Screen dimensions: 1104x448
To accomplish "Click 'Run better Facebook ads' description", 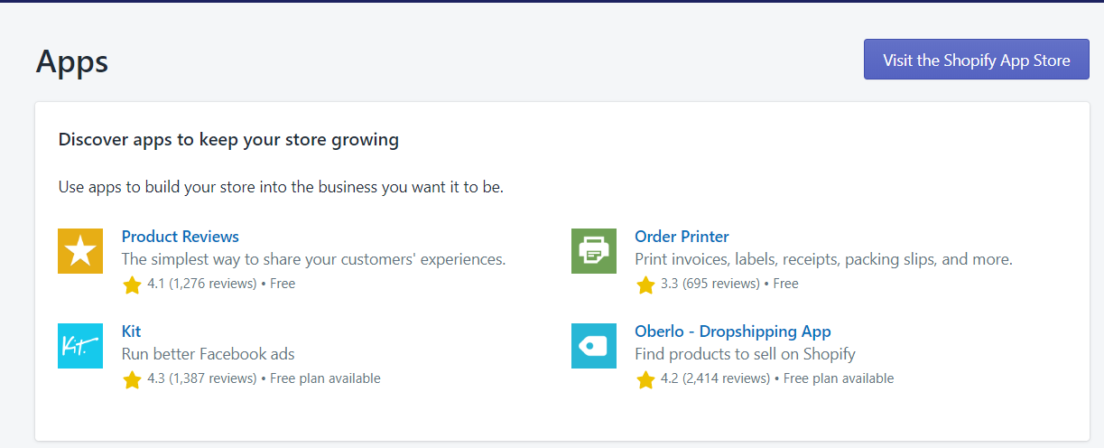I will pyautogui.click(x=209, y=354).
